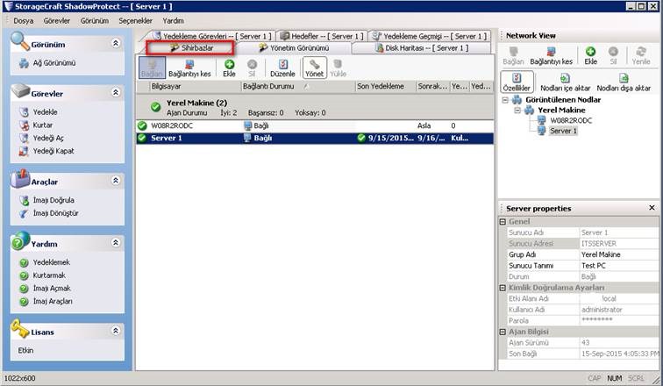Screen dimensions: 663x386
Task: Click the Yerel Makine (2) group header
Action: pyautogui.click(x=315, y=107)
